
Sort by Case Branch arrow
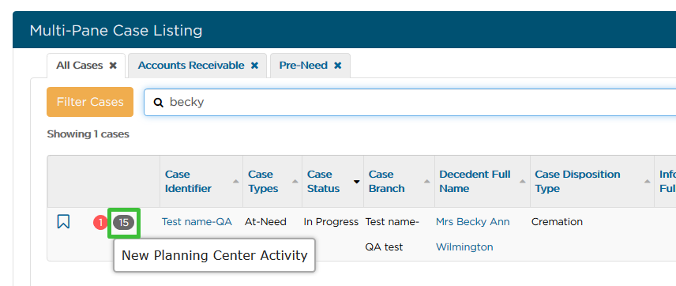426,182
